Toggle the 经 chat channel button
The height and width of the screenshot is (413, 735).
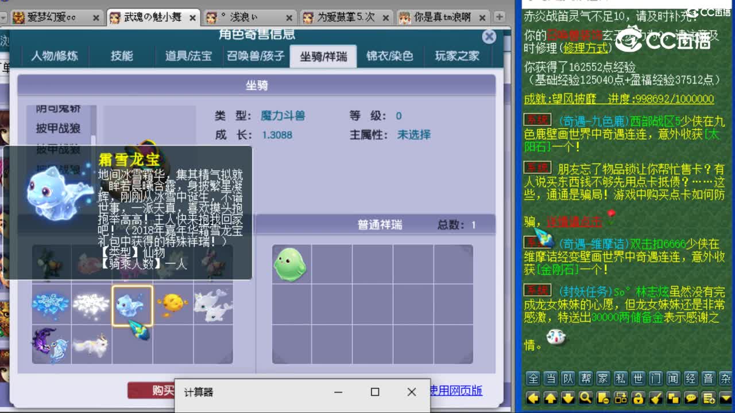point(691,378)
